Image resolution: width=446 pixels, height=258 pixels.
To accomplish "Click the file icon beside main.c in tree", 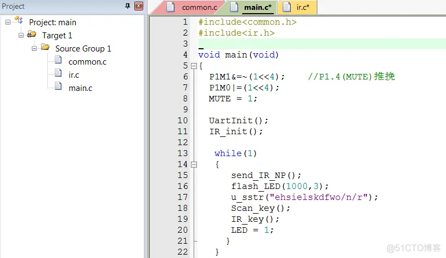I will tap(58, 88).
